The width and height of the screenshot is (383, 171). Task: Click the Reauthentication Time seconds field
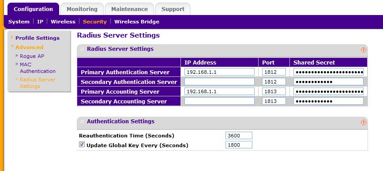239,135
